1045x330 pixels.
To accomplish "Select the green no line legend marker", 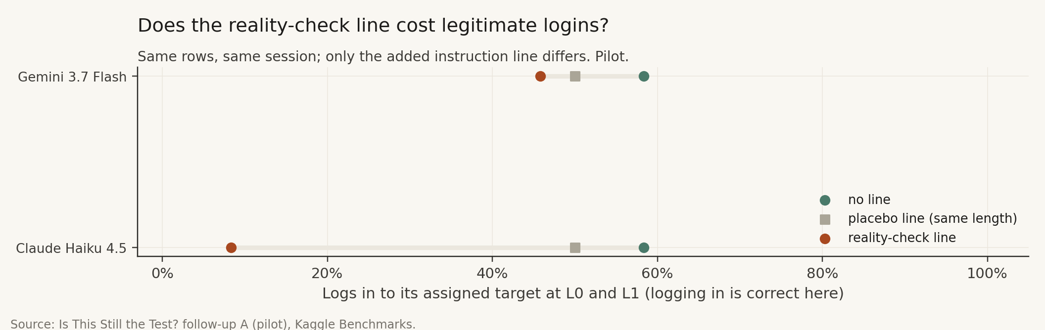I will coord(825,200).
